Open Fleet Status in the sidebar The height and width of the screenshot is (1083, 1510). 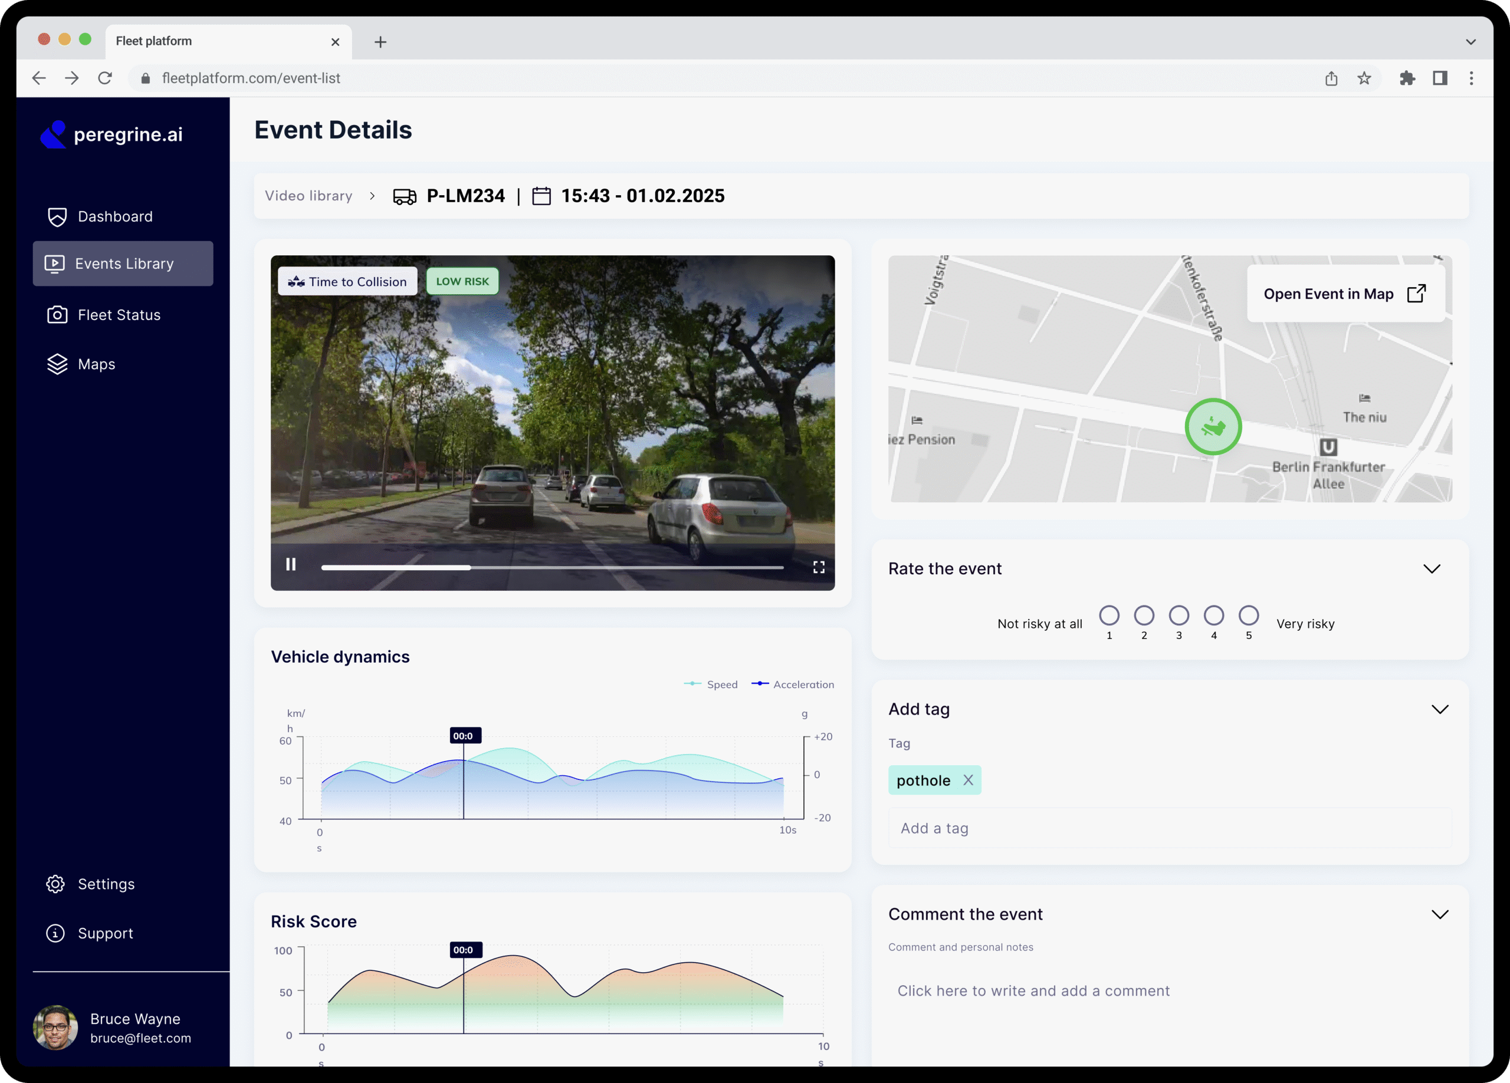pos(119,315)
